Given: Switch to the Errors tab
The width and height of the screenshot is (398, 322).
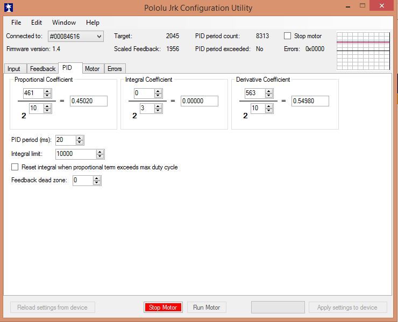Looking at the screenshot, I should (x=115, y=69).
